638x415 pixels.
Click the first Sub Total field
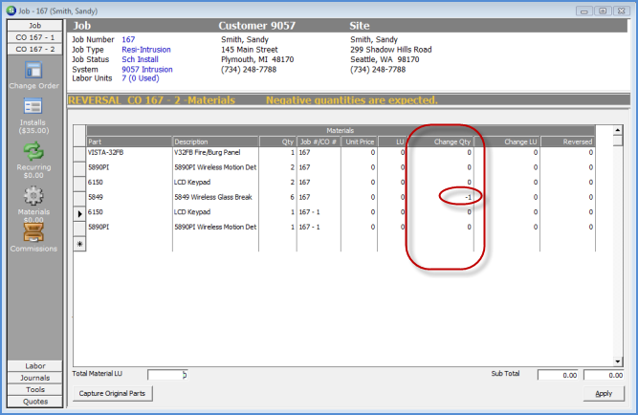559,375
